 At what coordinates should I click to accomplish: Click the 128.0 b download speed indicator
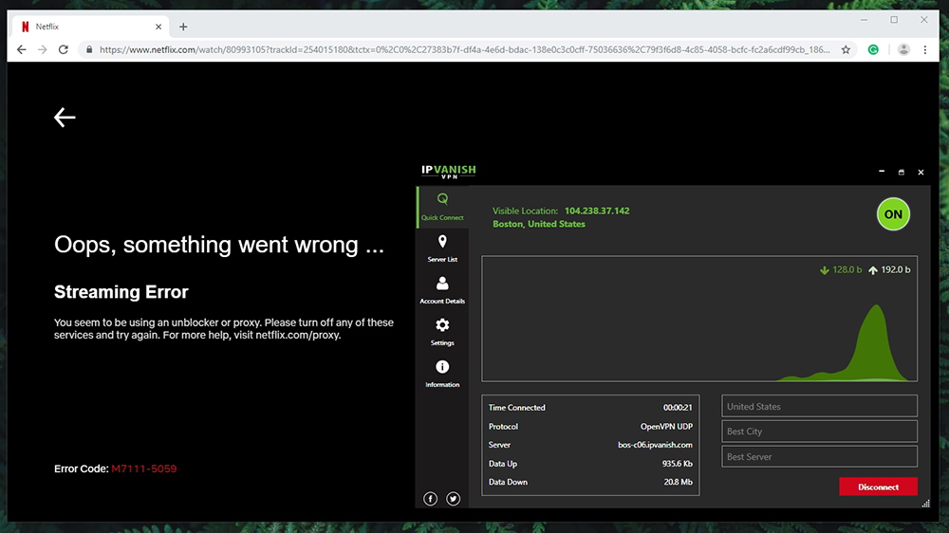[841, 270]
